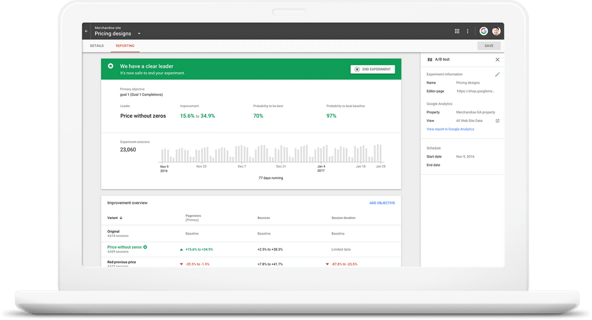The height and width of the screenshot is (320, 592).
Task: Open the vertical three-dot more menu
Action: point(467,31)
